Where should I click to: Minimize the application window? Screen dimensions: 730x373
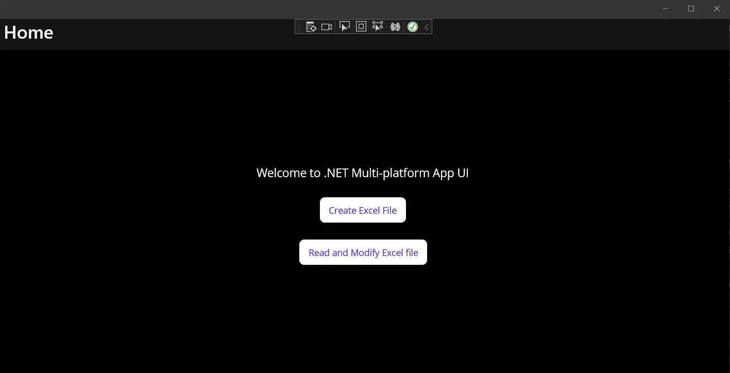point(666,9)
